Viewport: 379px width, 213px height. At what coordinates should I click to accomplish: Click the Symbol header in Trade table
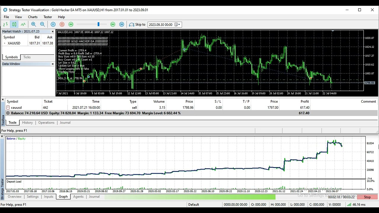tap(12, 101)
